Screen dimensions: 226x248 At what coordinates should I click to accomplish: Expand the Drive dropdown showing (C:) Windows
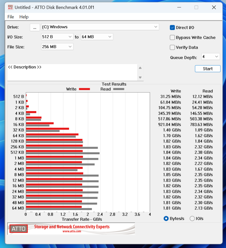pyautogui.click(x=100, y=27)
